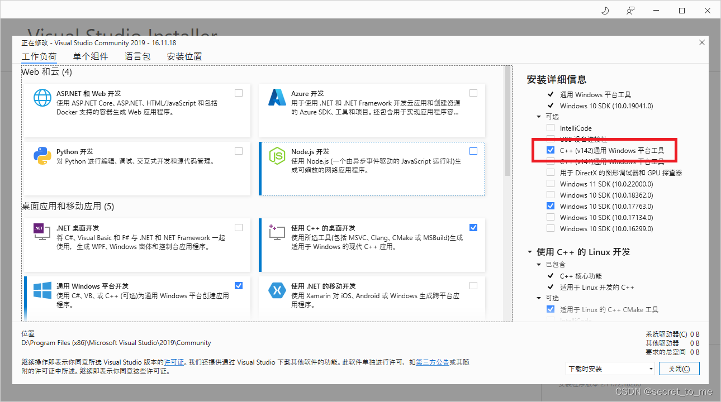
Task: Check Windows 10 SDK (10.0.18362.0)
Action: [551, 195]
